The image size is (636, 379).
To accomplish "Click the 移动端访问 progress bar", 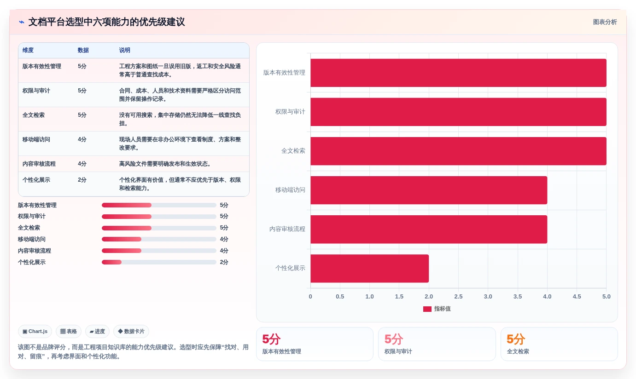I will (159, 239).
